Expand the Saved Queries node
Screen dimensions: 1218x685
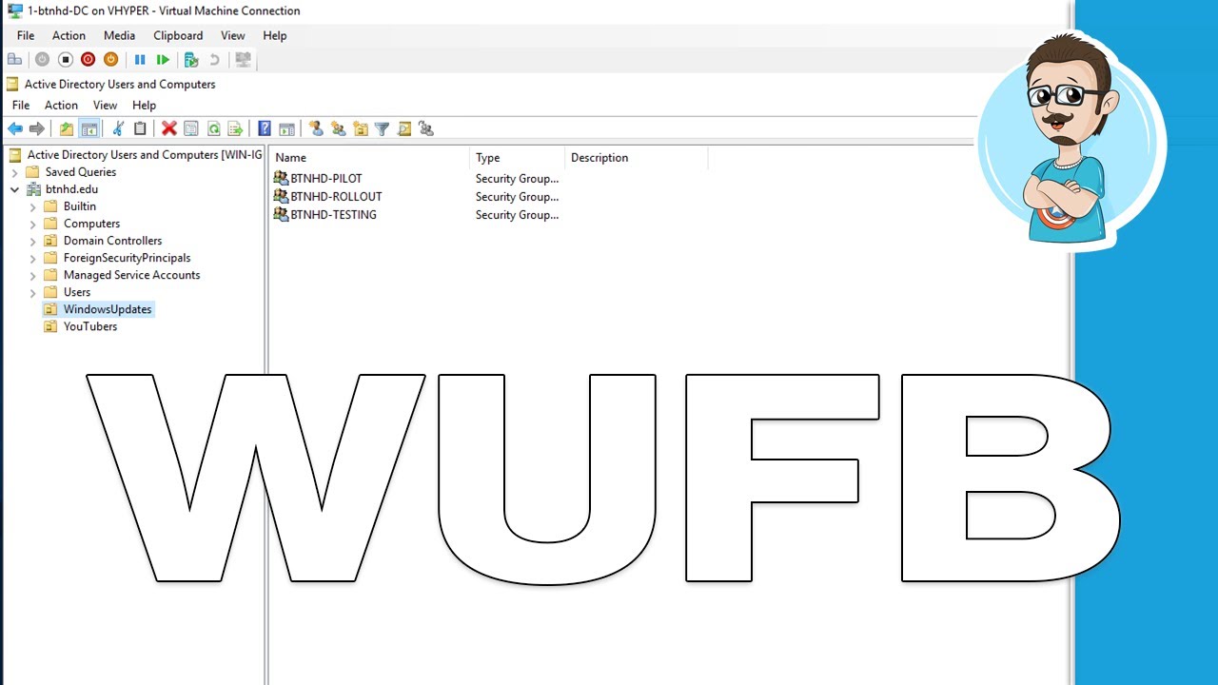(14, 172)
